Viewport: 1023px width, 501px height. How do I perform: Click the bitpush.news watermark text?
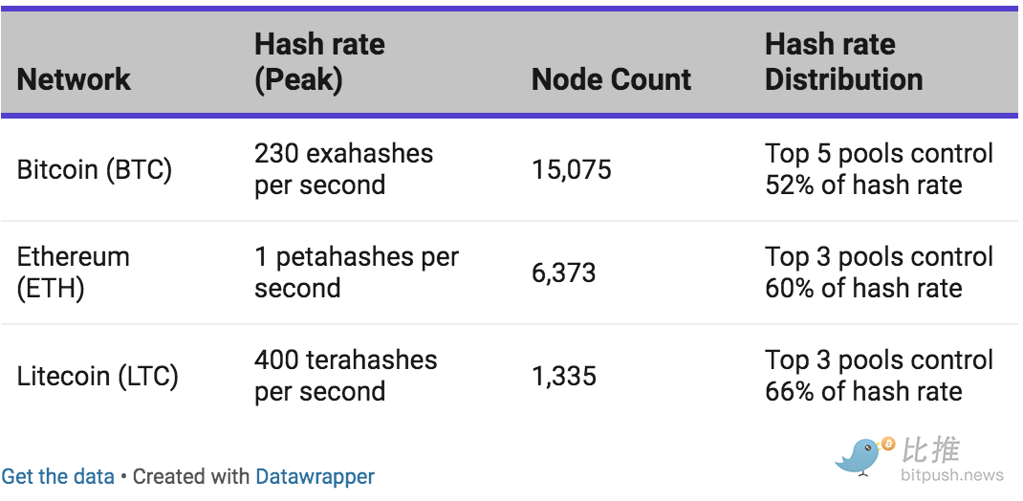coord(952,474)
